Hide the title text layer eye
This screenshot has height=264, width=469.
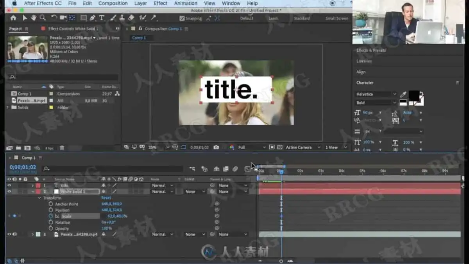(9, 185)
